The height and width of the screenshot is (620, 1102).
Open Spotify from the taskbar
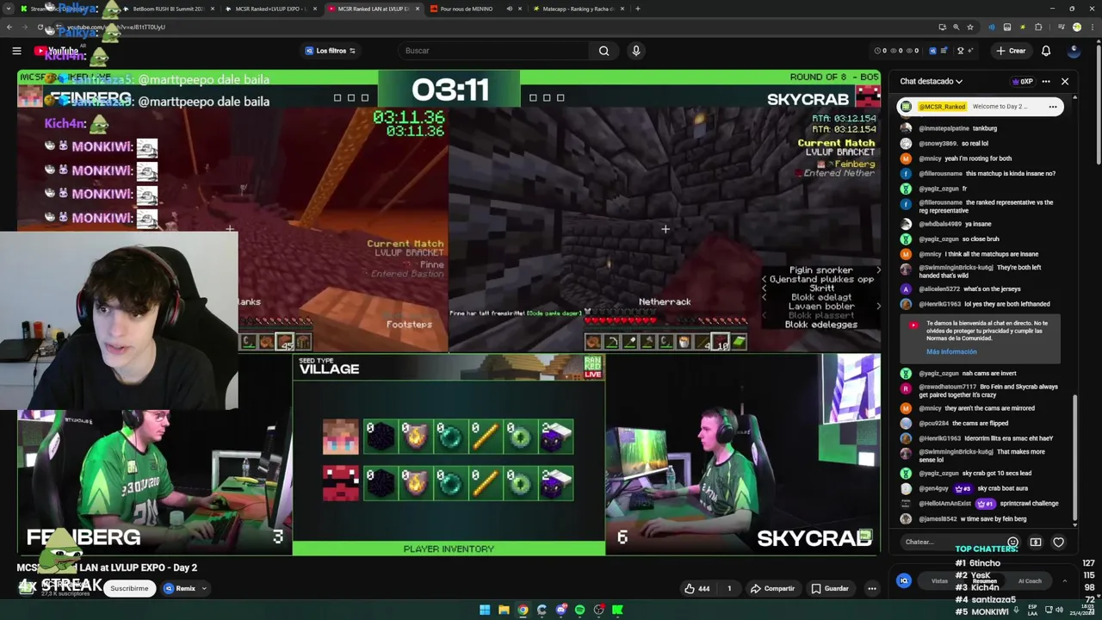tap(579, 610)
